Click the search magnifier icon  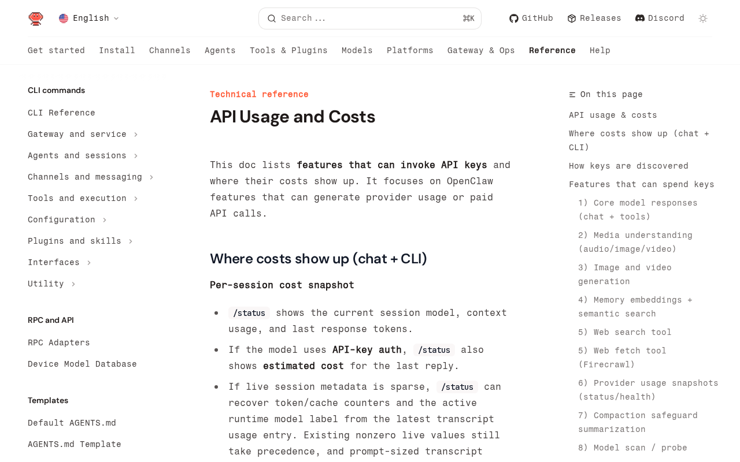click(x=271, y=18)
